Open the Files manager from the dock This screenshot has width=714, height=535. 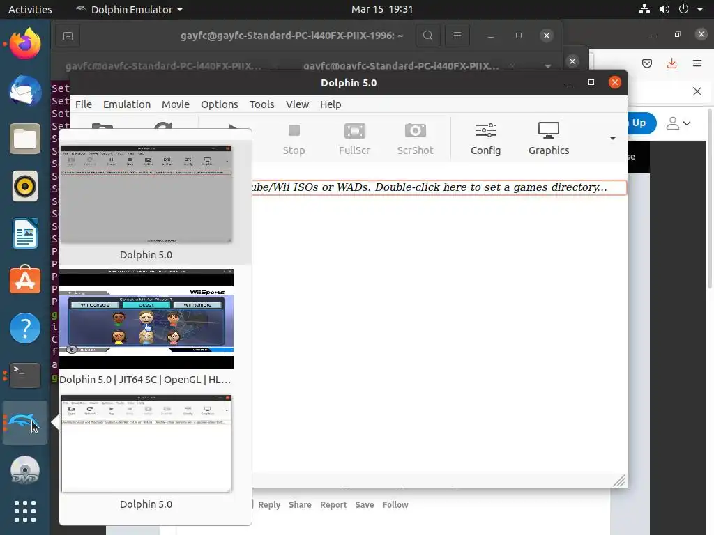pyautogui.click(x=25, y=139)
